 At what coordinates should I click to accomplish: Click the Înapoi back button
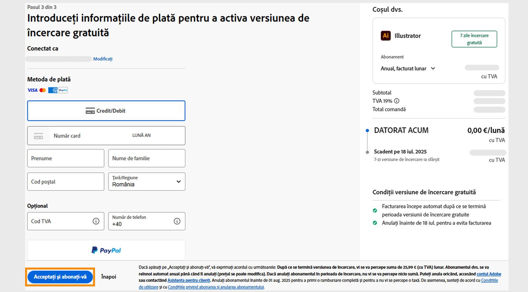pos(109,277)
